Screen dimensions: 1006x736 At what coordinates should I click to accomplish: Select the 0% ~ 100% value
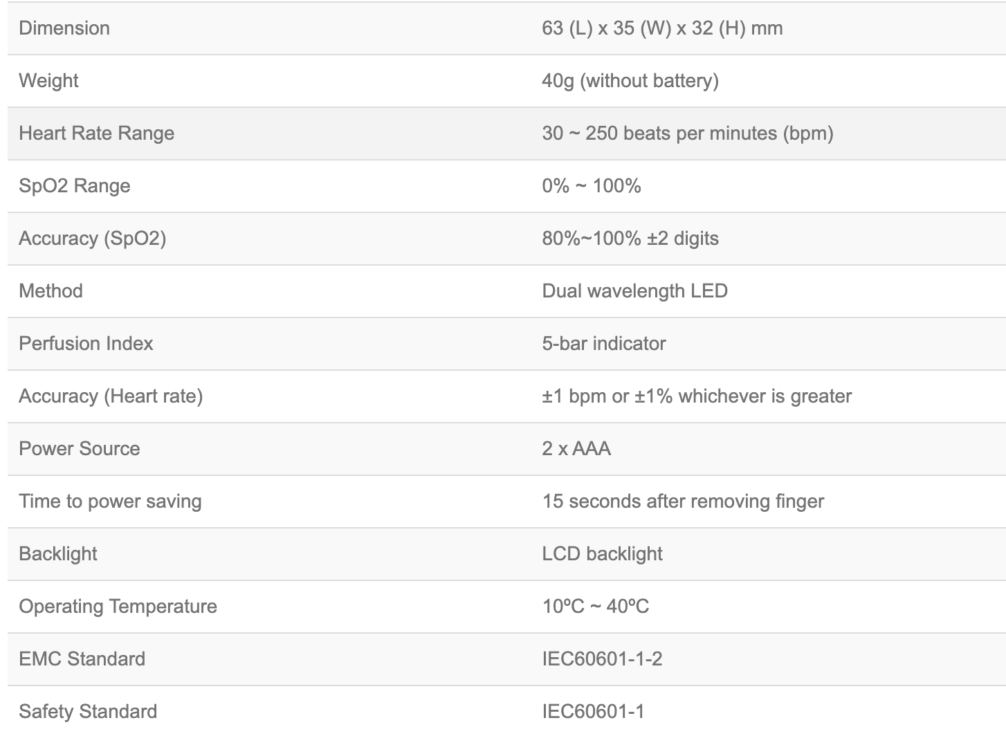[591, 186]
